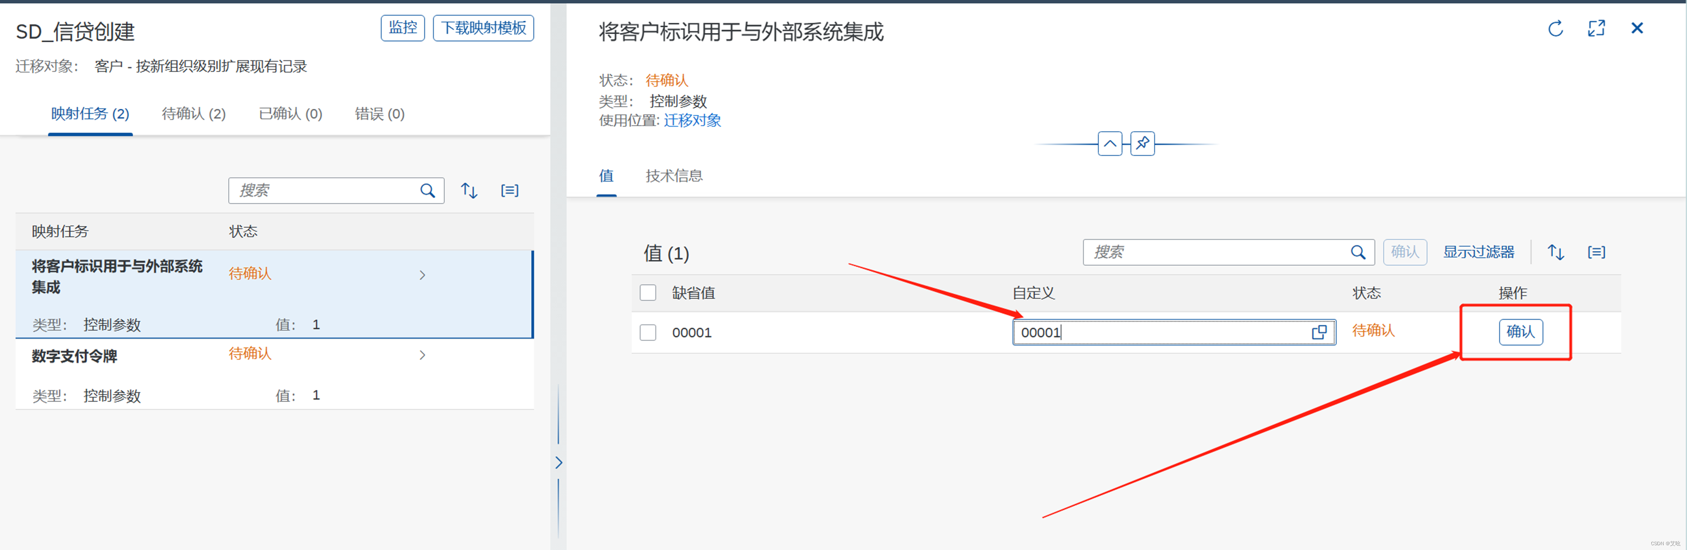Switch to 待确认 (2) tab

click(x=194, y=114)
